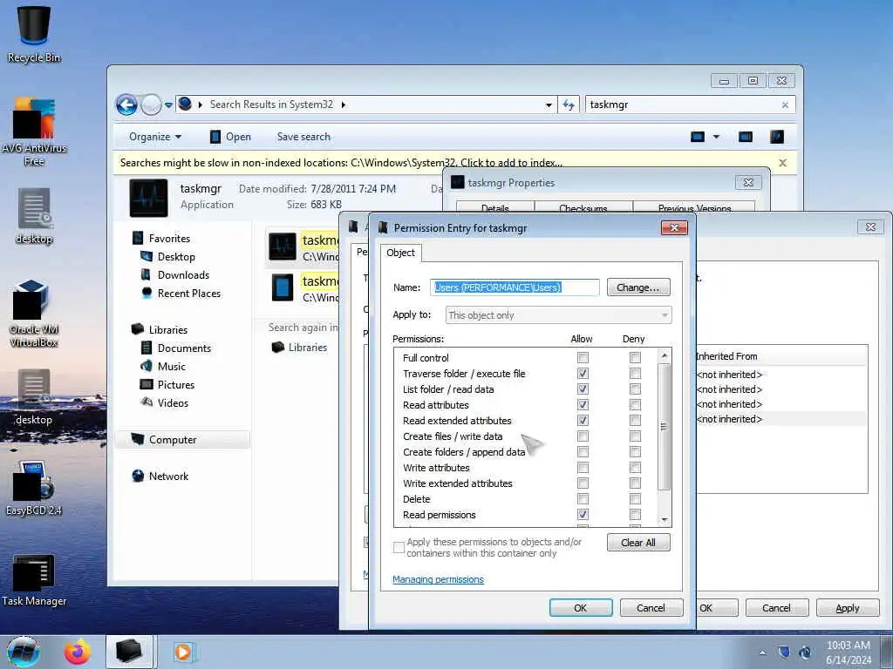Switch to the Object tab

coord(400,253)
